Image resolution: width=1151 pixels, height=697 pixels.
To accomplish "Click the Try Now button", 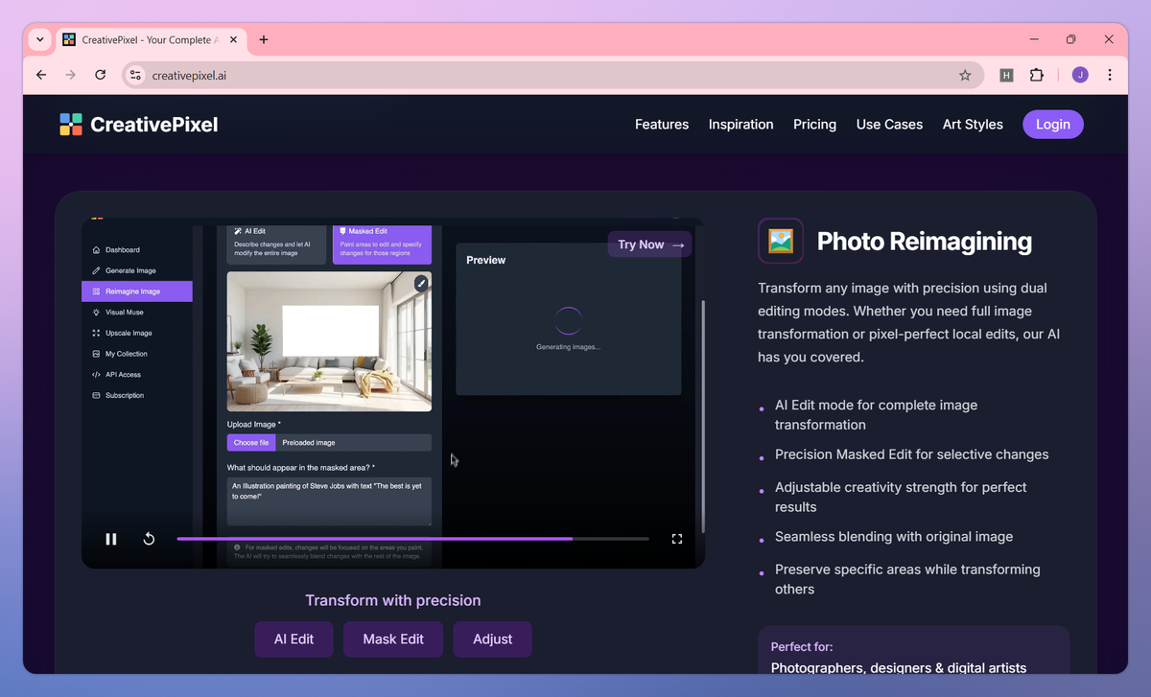I will (649, 244).
